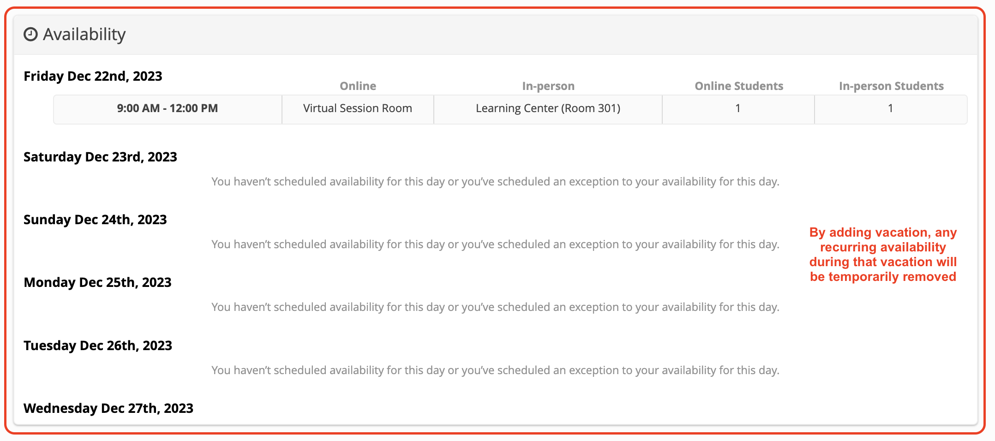Select the Tuesday Dec 26th, 2023 heading
The height and width of the screenshot is (441, 995).
[98, 346]
